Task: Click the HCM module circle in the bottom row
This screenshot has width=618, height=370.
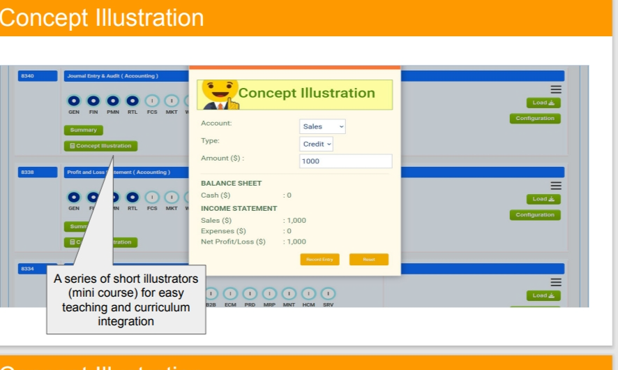Action: point(308,294)
